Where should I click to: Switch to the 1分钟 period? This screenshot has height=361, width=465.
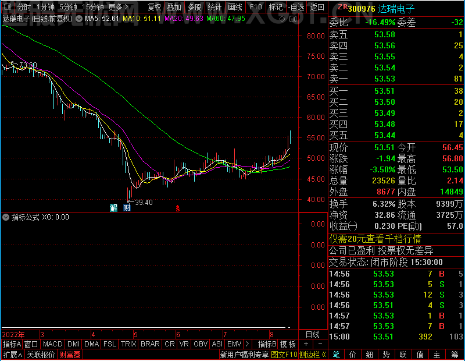(x=46, y=7)
